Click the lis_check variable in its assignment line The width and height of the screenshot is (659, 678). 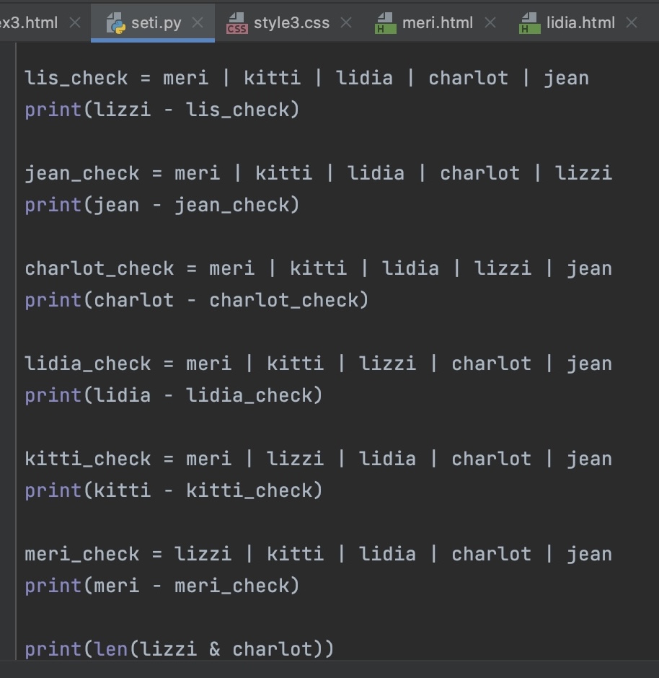[76, 78]
